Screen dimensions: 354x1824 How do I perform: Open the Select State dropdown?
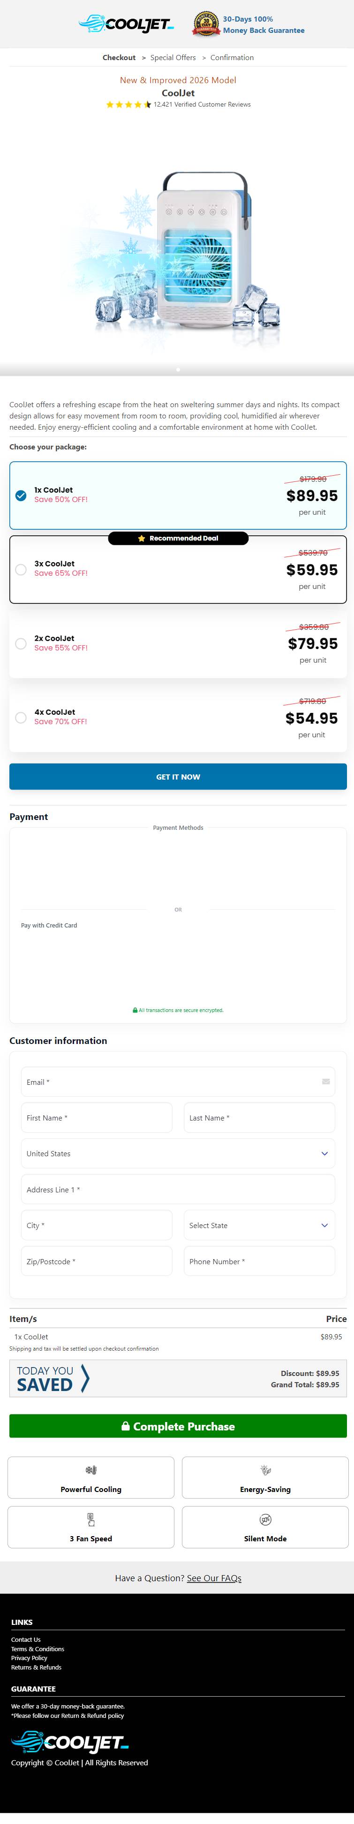(x=259, y=1225)
